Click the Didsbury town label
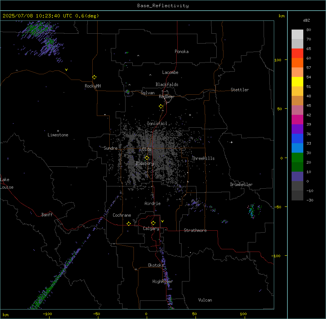This screenshot has width=326, height=319. click(x=145, y=163)
